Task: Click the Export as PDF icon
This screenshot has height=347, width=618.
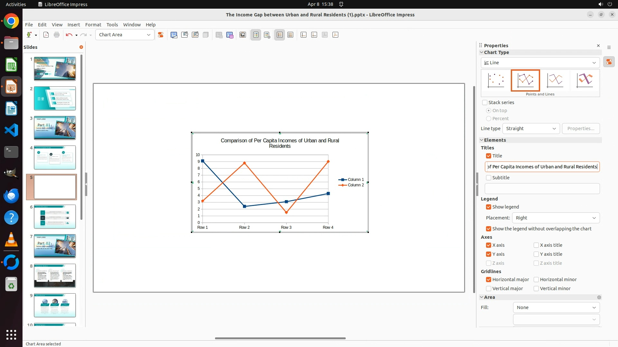Action: [x=46, y=35]
